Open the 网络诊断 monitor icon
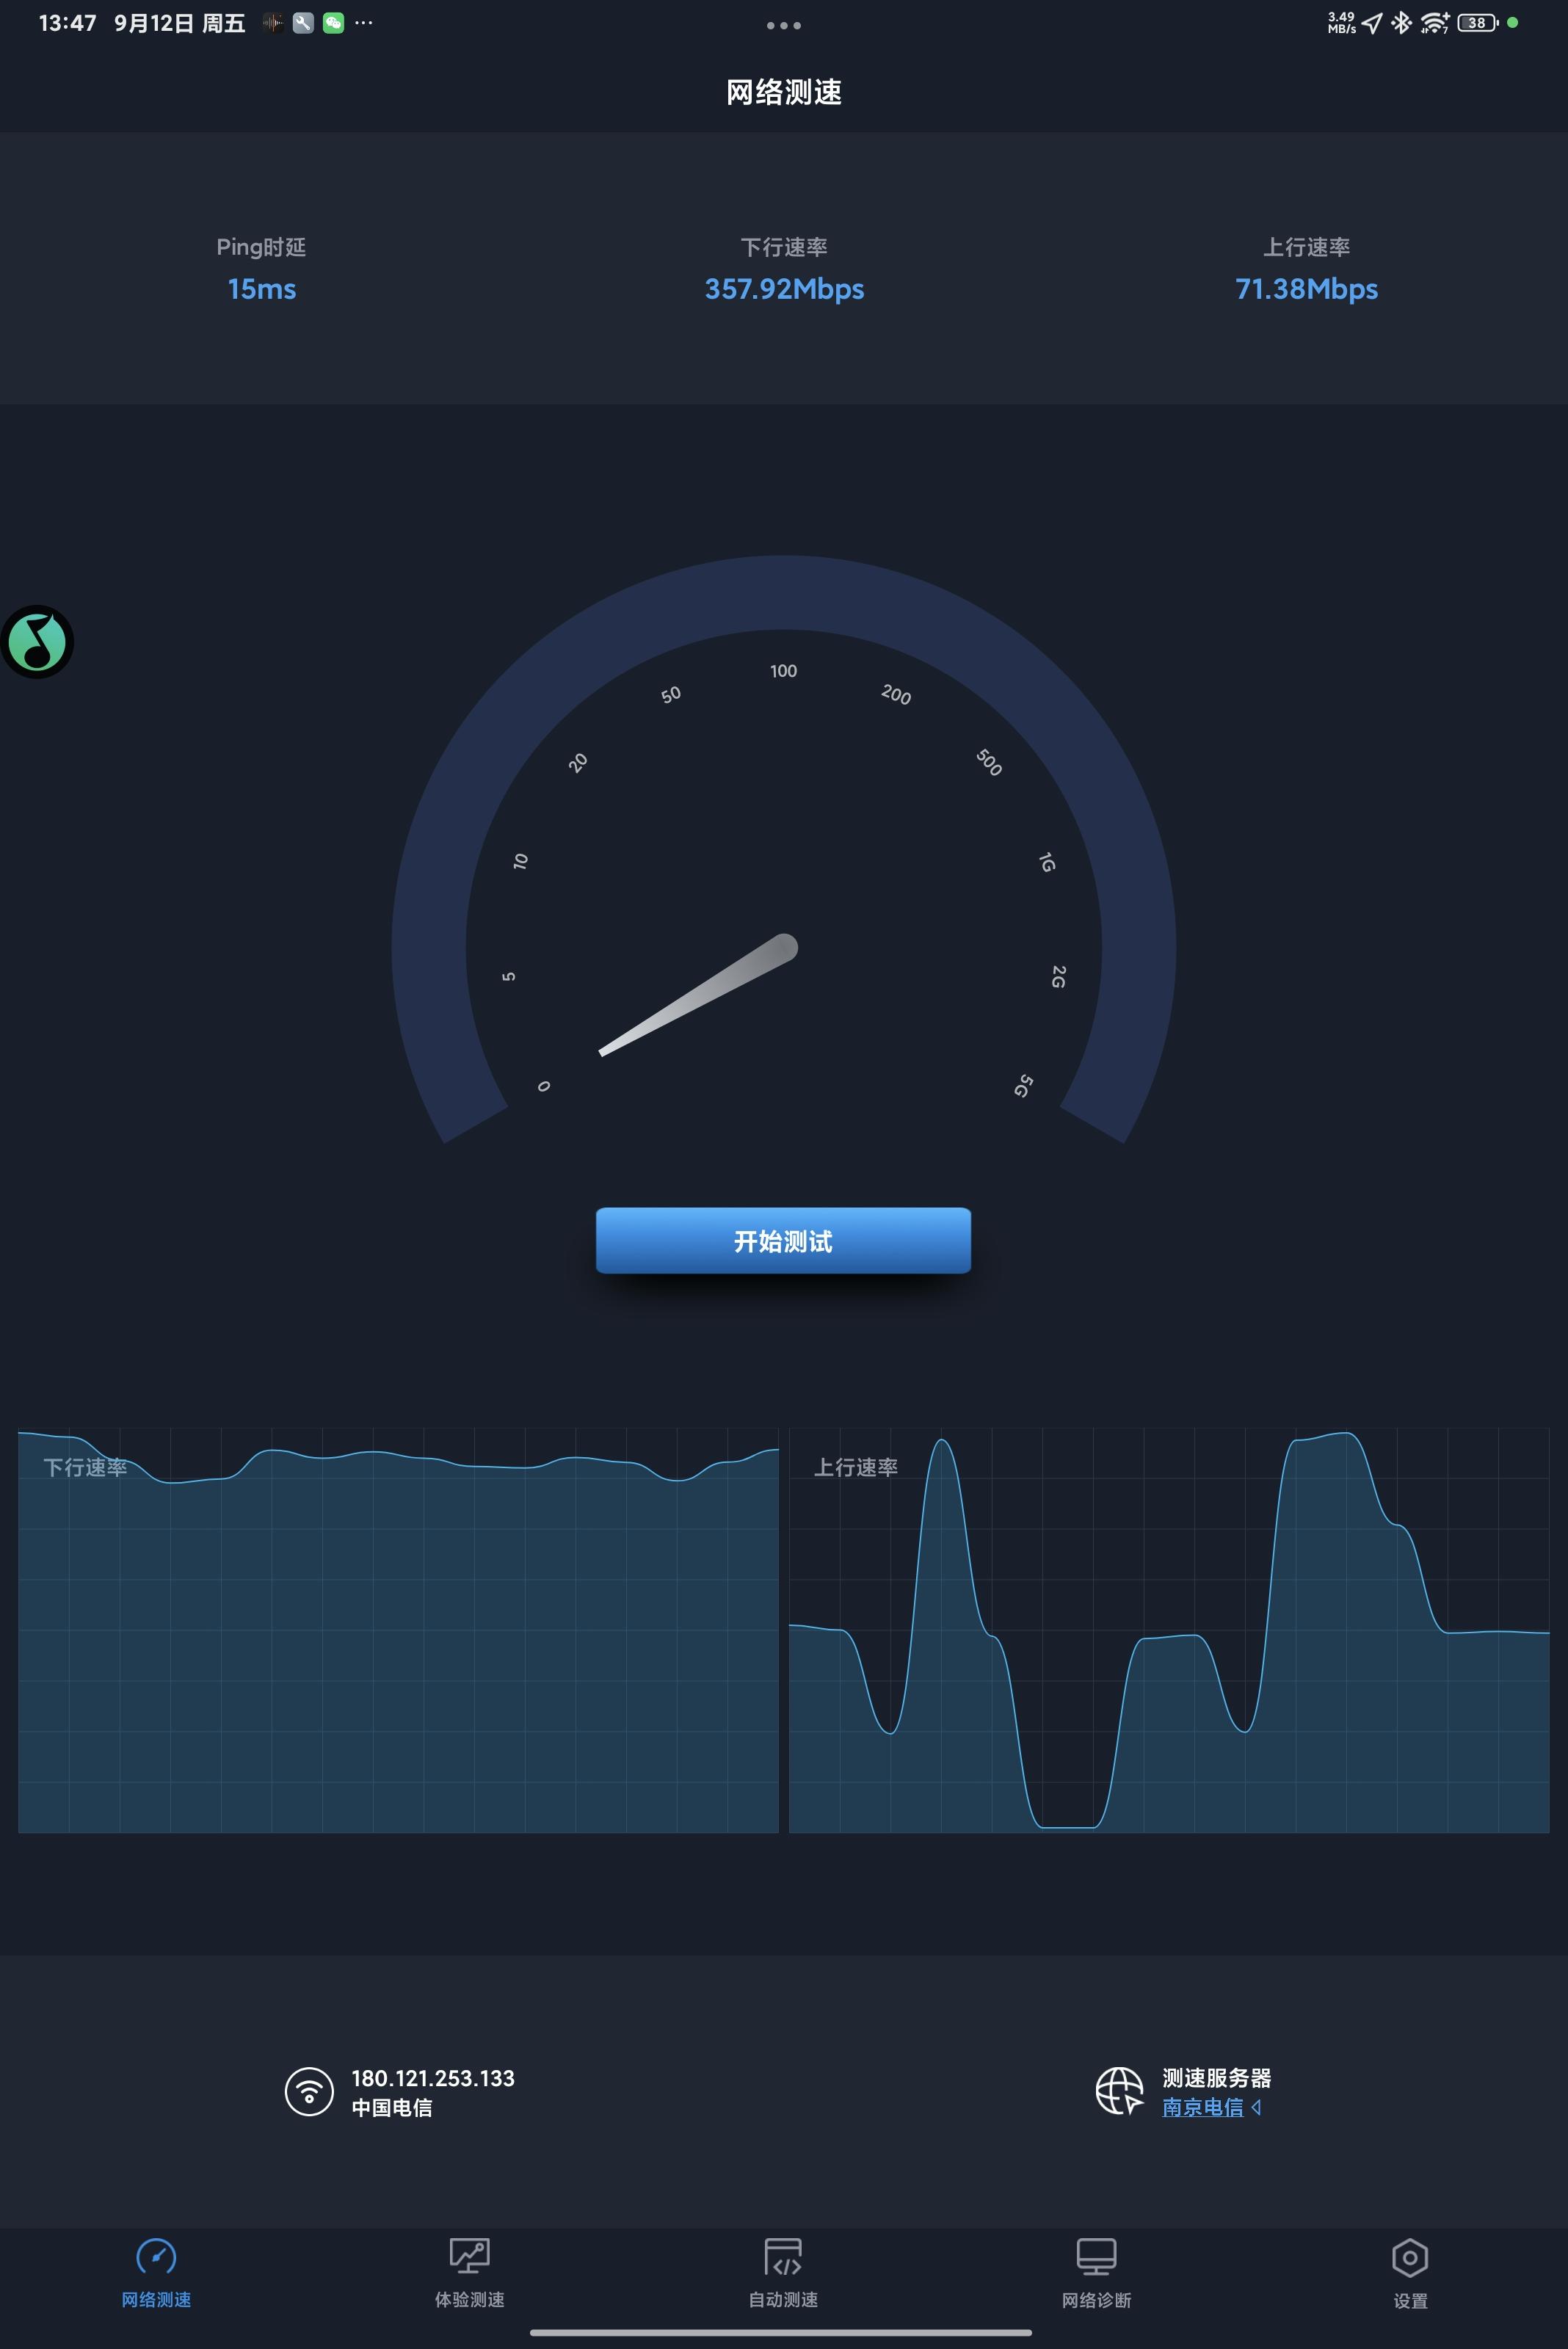 coord(1096,2257)
